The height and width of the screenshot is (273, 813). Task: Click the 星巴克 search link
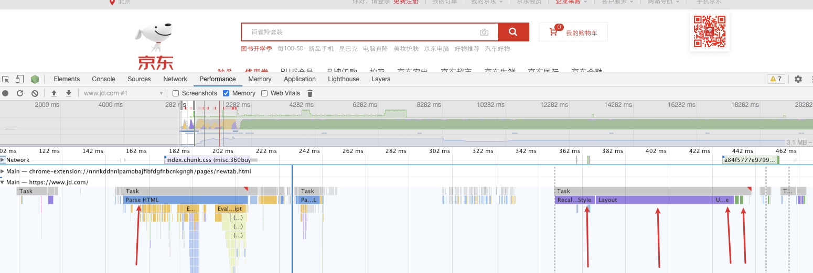(x=348, y=49)
